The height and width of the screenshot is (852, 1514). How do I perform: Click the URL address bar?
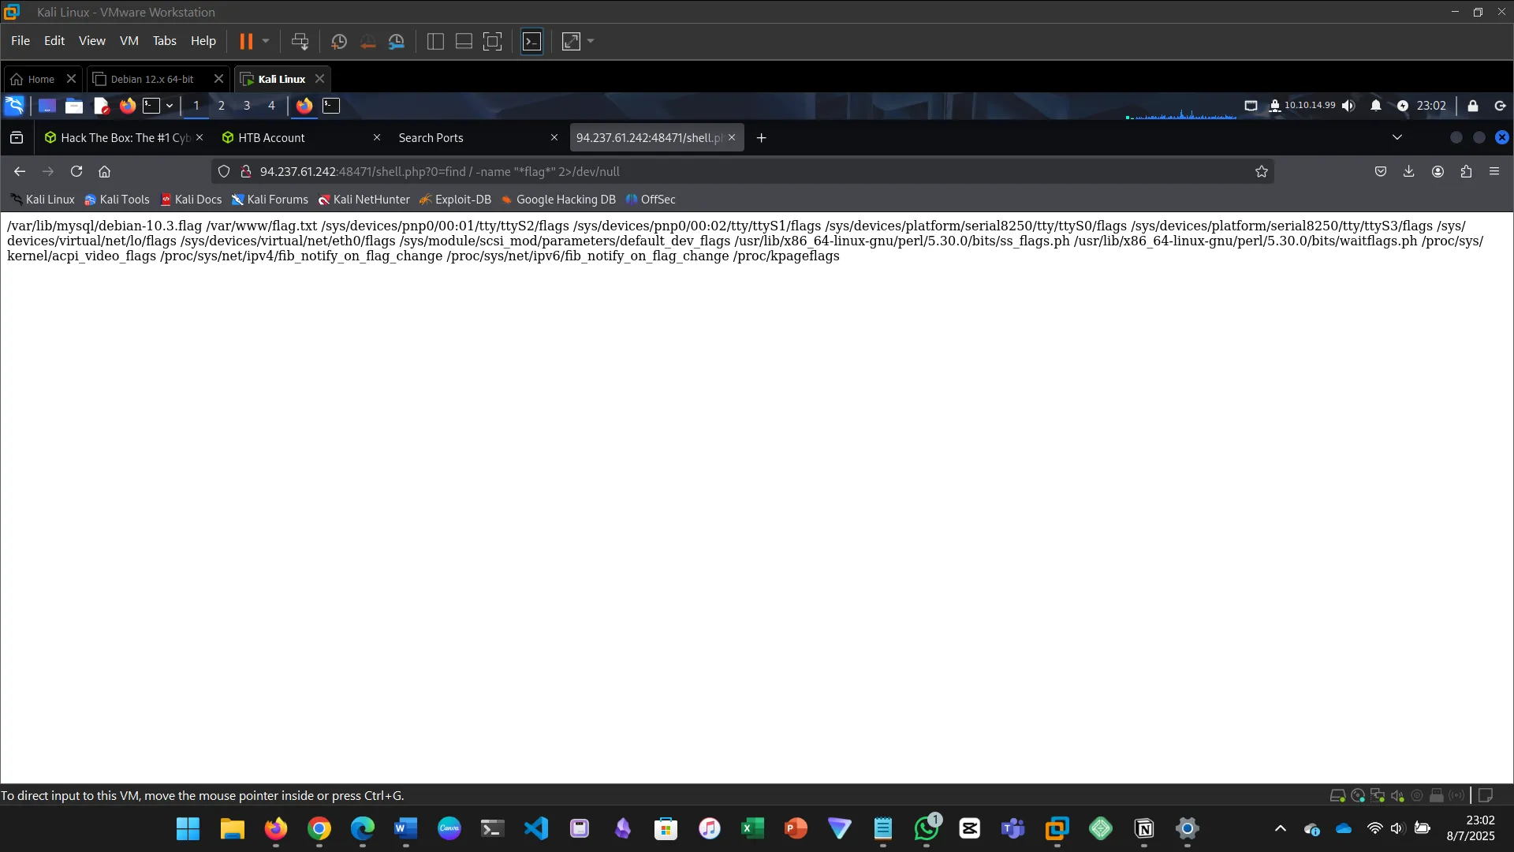tap(710, 171)
